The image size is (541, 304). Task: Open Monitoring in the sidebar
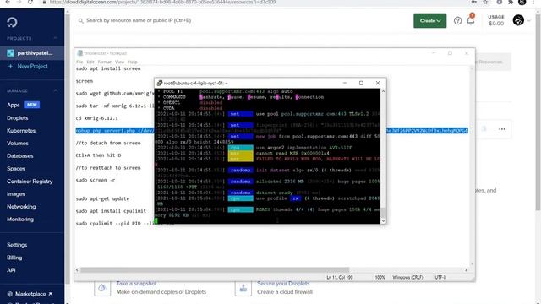20,220
